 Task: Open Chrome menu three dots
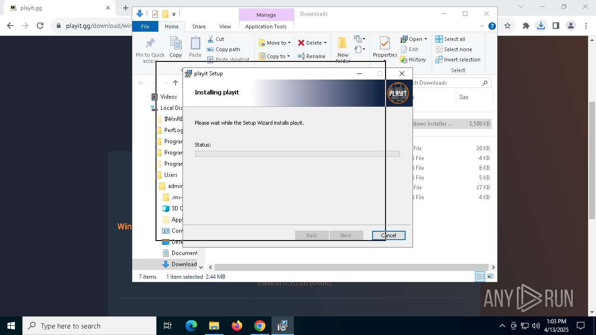[586, 26]
